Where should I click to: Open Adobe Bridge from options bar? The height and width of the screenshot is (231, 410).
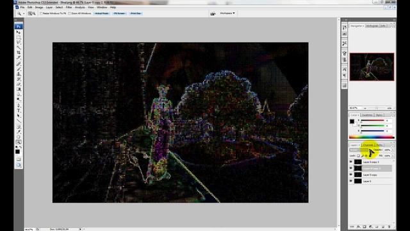coord(213,13)
